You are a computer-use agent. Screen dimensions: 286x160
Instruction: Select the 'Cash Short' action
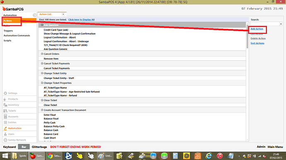click(50, 138)
